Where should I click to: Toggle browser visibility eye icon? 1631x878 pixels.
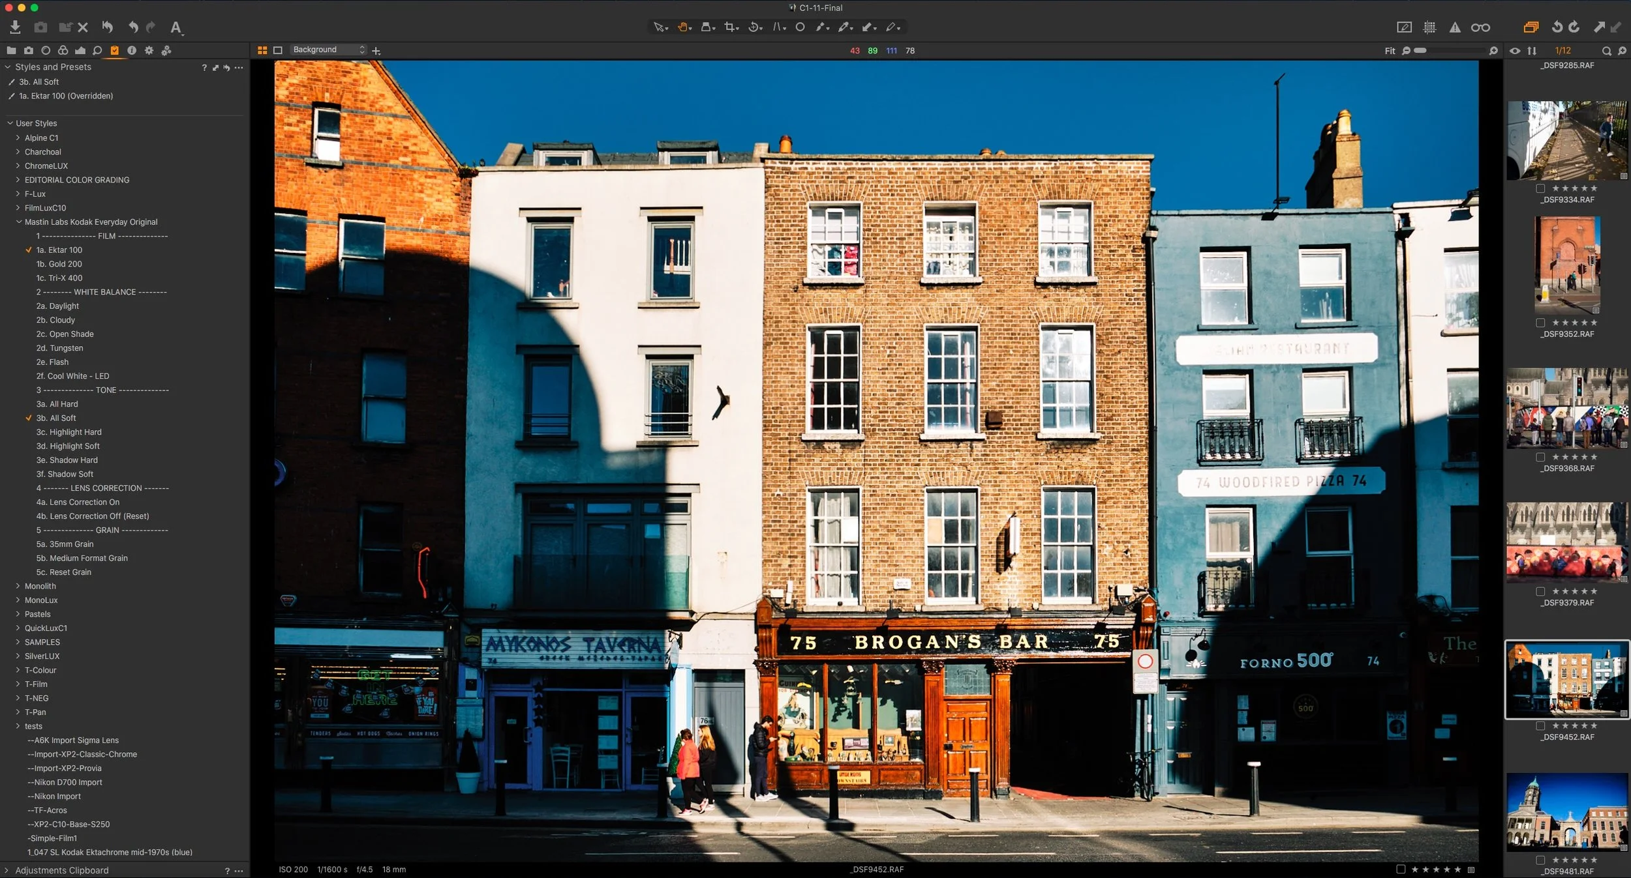(1515, 51)
